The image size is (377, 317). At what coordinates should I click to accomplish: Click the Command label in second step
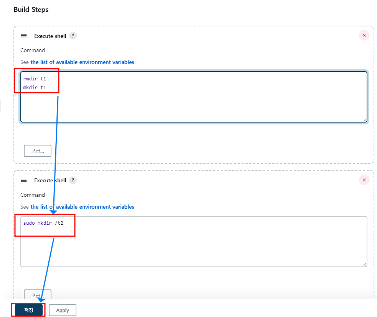pyautogui.click(x=33, y=195)
